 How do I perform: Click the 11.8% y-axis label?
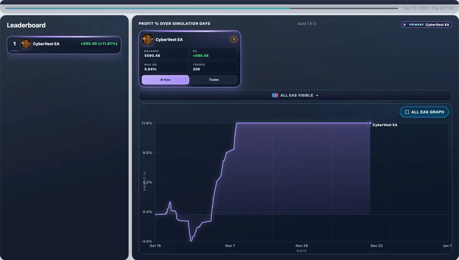[x=147, y=123]
